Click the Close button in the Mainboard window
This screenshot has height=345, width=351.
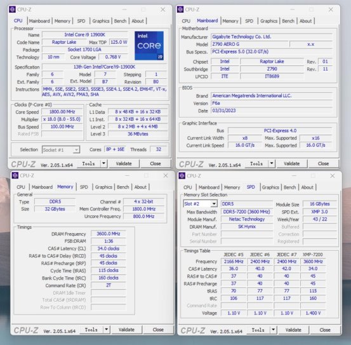(323, 163)
